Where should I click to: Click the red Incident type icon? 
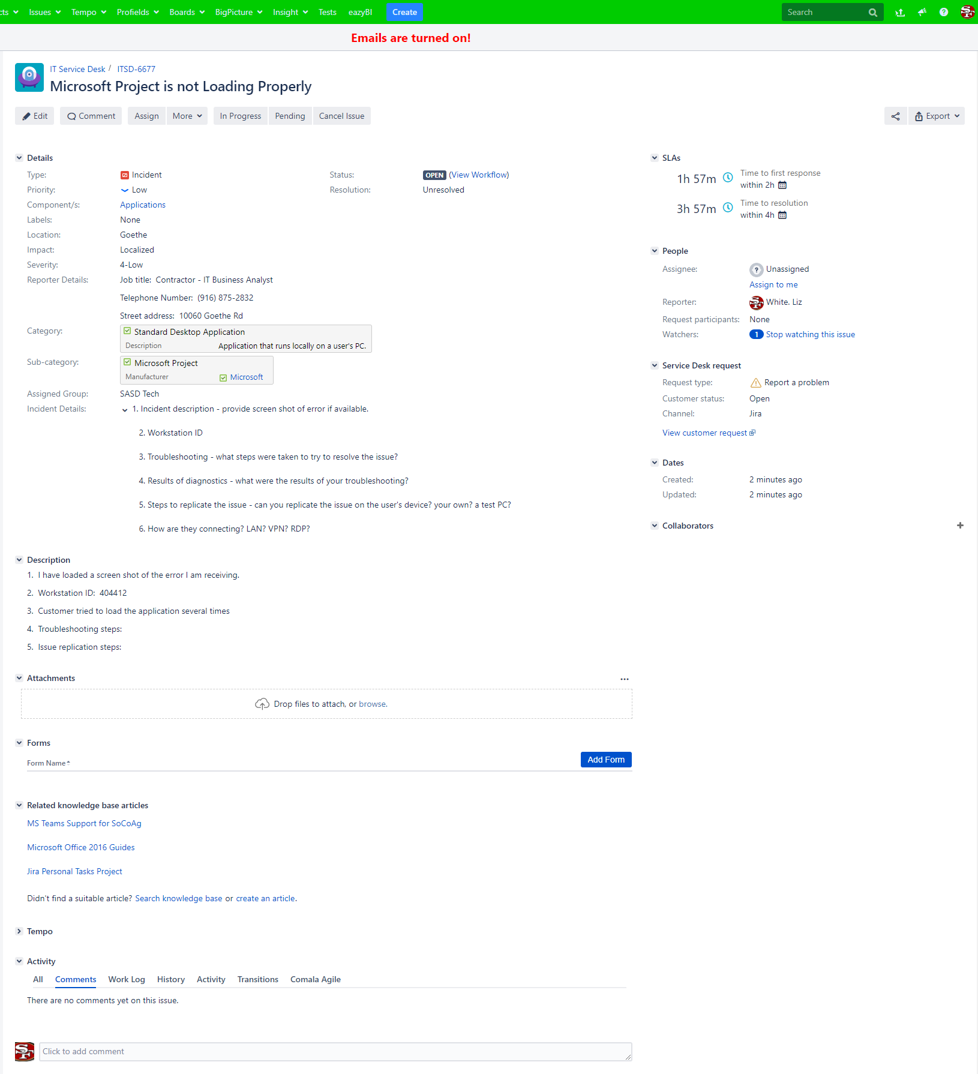coord(125,175)
